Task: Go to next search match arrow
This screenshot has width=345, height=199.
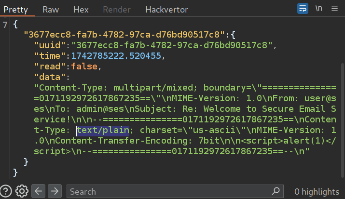Action: 55,191
